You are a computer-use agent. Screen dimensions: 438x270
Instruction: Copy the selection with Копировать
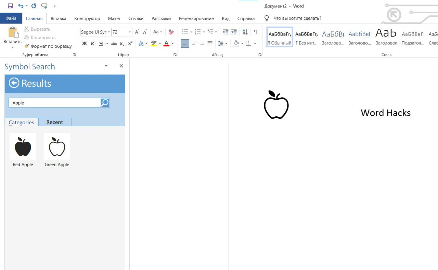click(x=39, y=38)
